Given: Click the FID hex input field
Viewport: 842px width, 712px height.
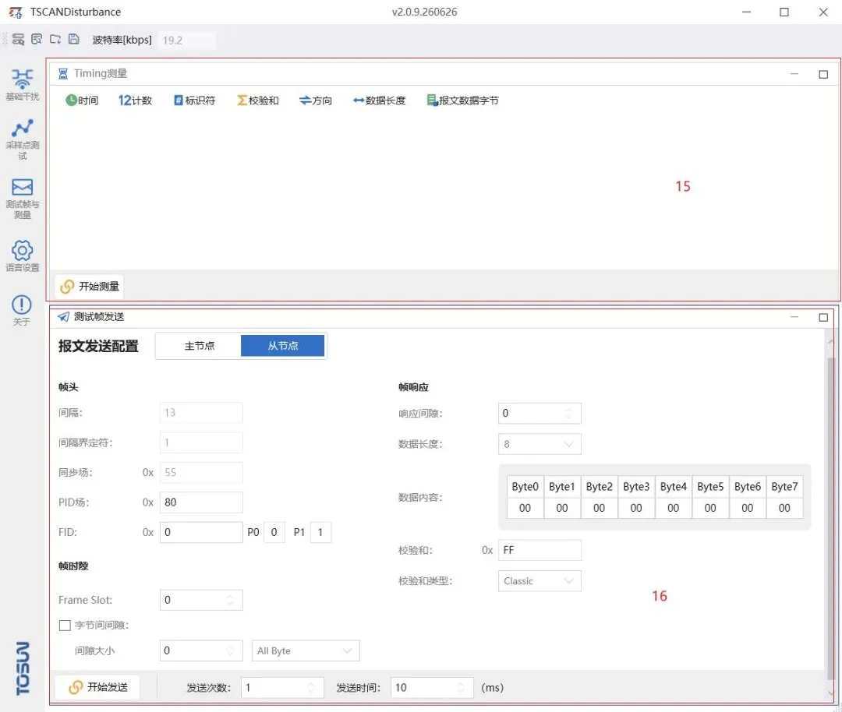Looking at the screenshot, I should click(x=201, y=532).
